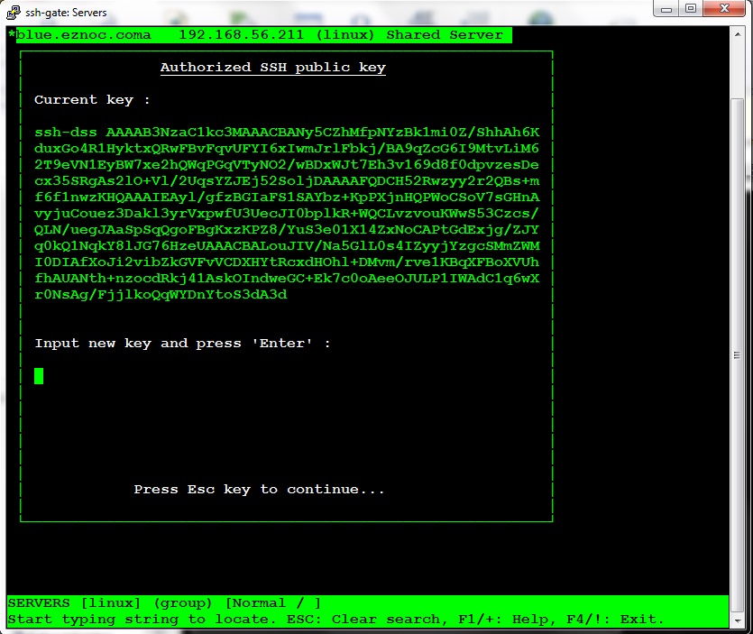The image size is (753, 634).
Task: Click the window maximize button
Action: [x=690, y=11]
